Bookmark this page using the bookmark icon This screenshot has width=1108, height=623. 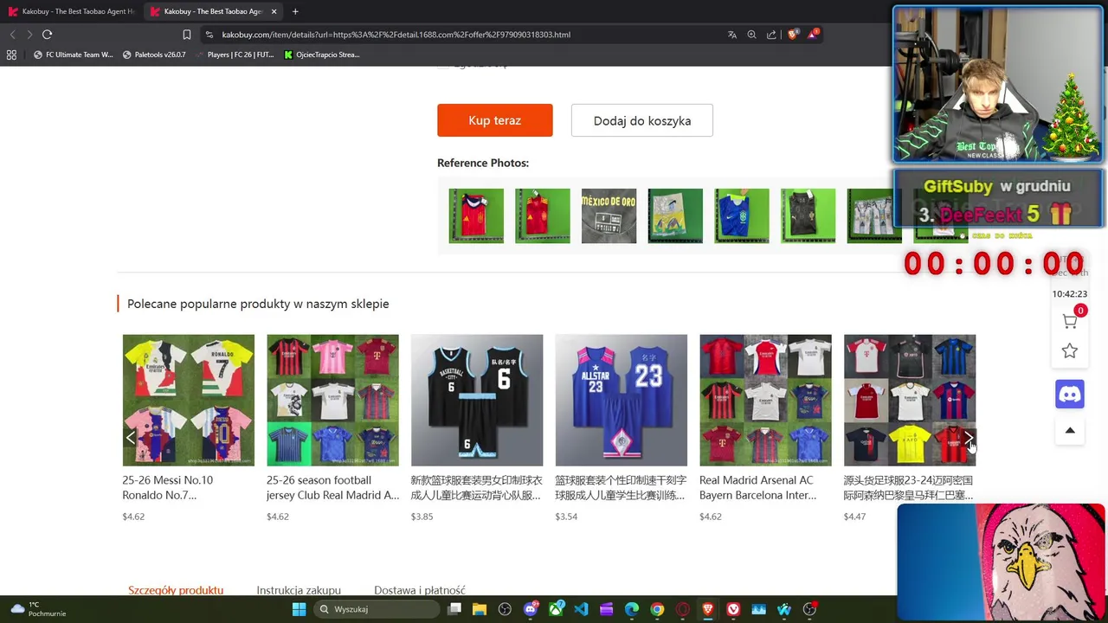click(186, 35)
